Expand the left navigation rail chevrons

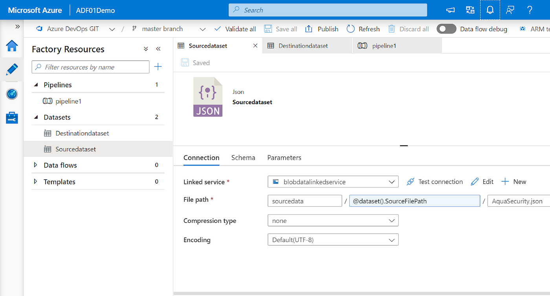[x=17, y=27]
